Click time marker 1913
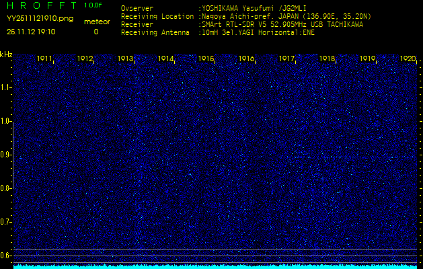Screen dimensions: 423x269 125,59
